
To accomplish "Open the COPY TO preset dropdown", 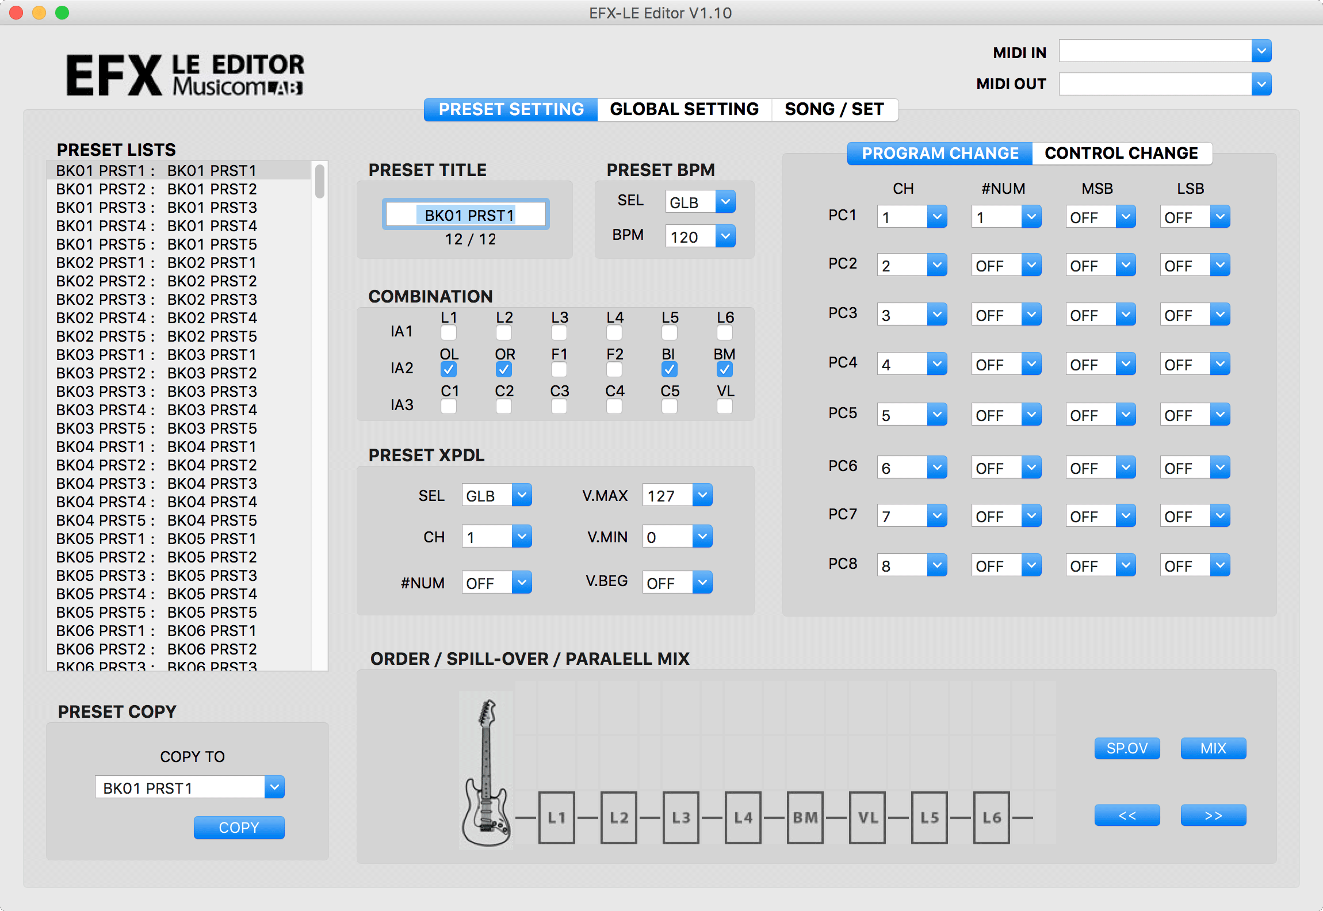I will pyautogui.click(x=189, y=787).
